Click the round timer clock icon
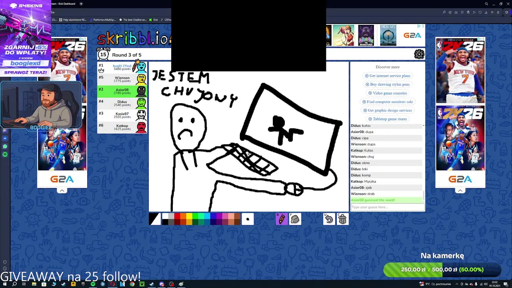Image resolution: width=512 pixels, height=288 pixels. click(x=103, y=54)
